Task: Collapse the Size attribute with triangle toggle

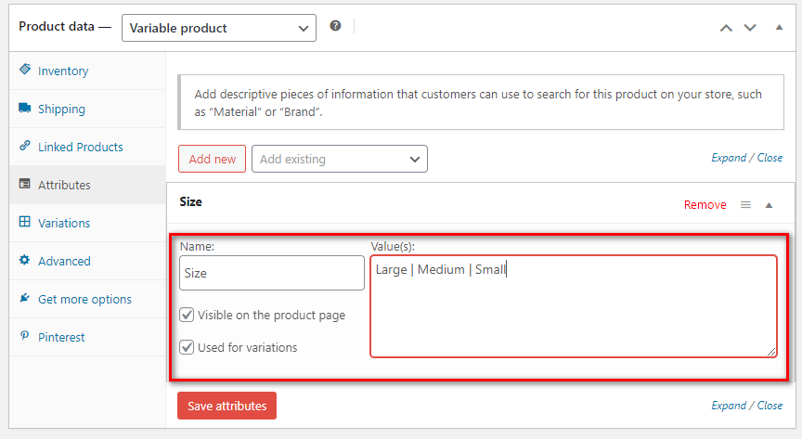Action: coord(769,205)
